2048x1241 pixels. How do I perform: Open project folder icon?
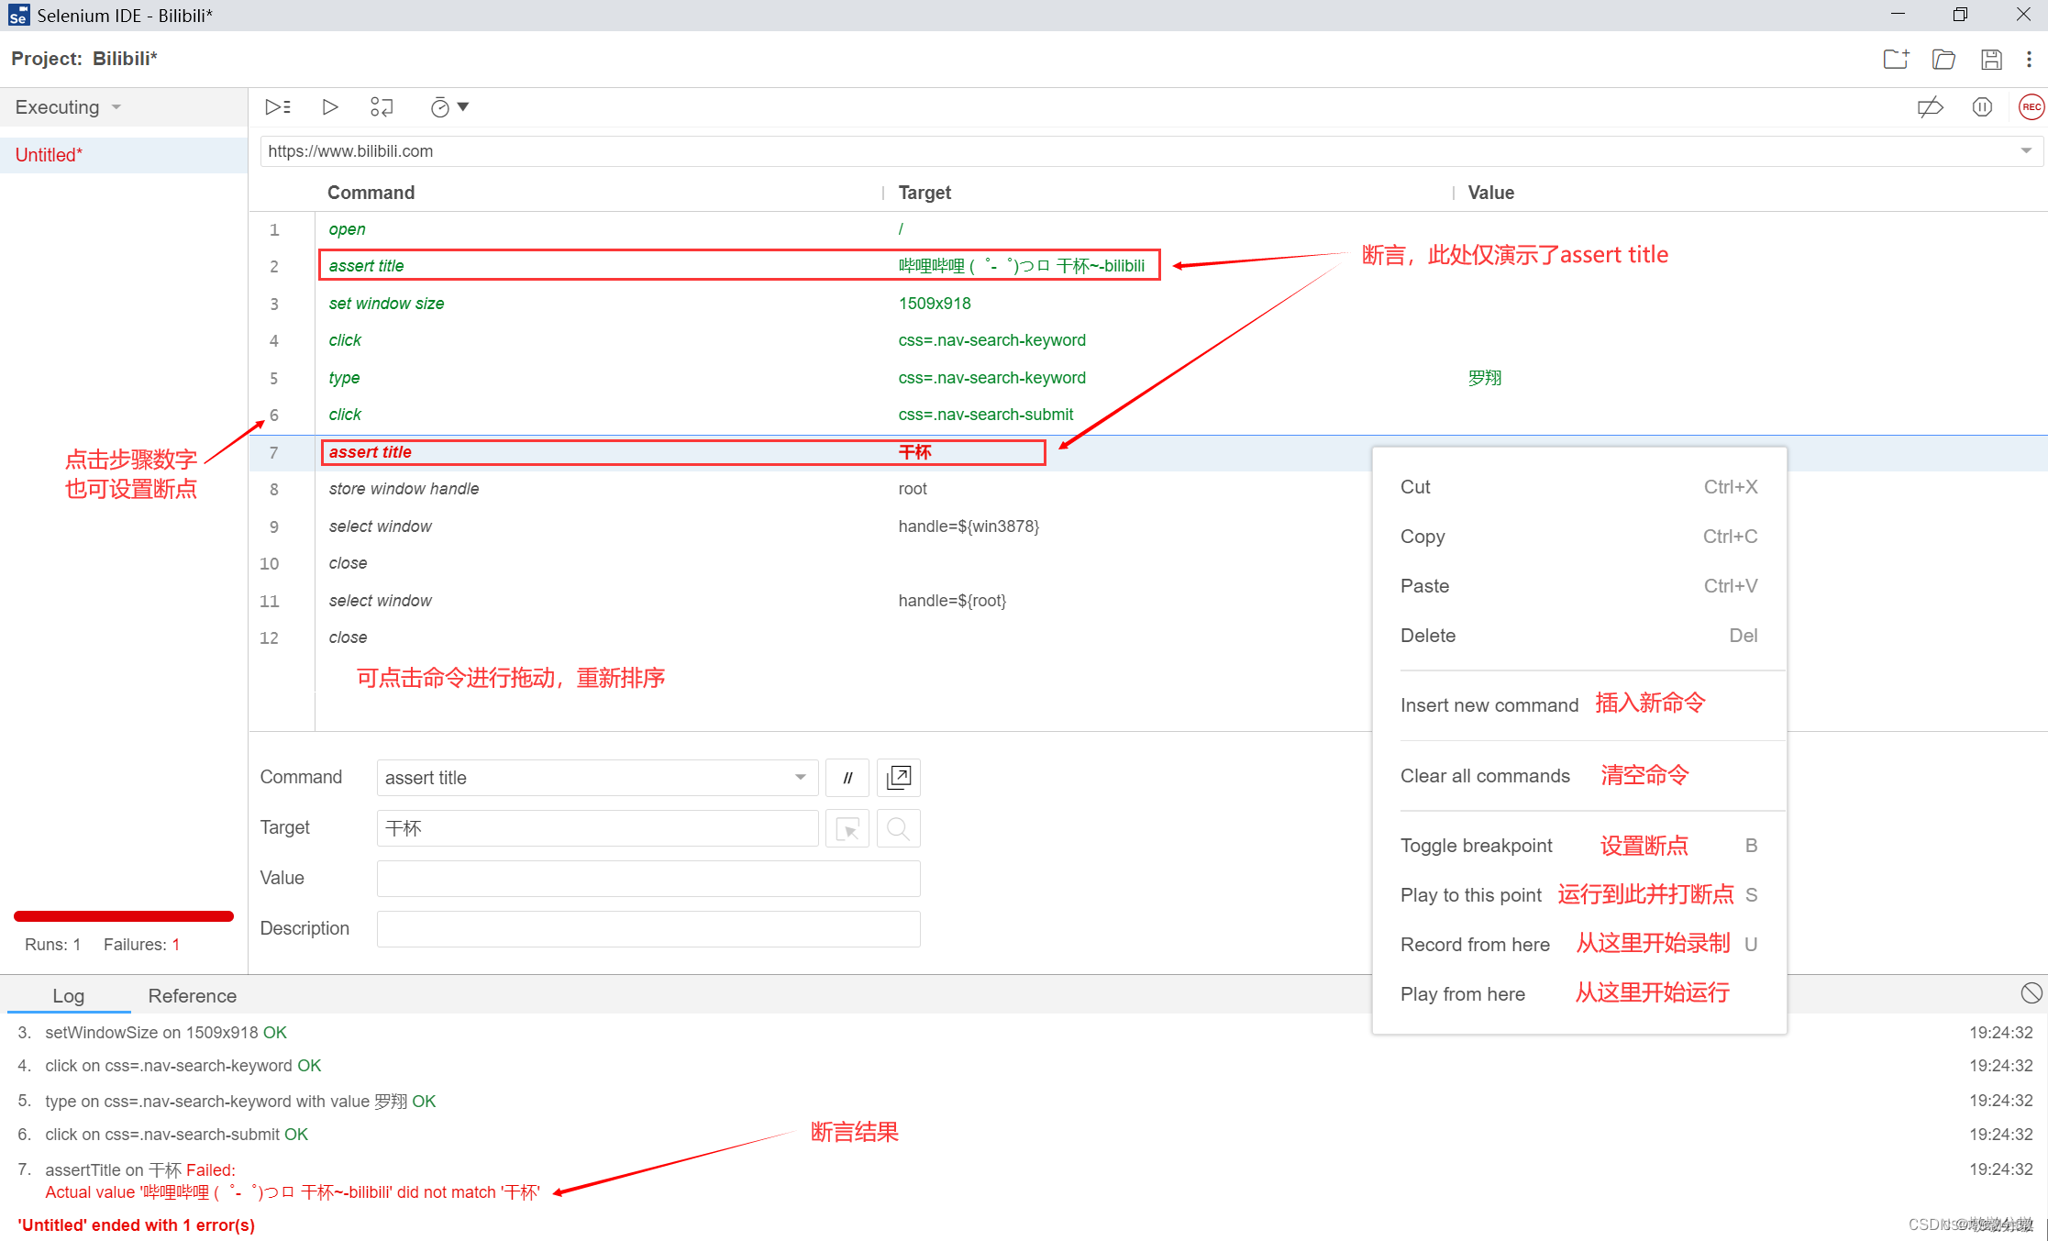1943,60
